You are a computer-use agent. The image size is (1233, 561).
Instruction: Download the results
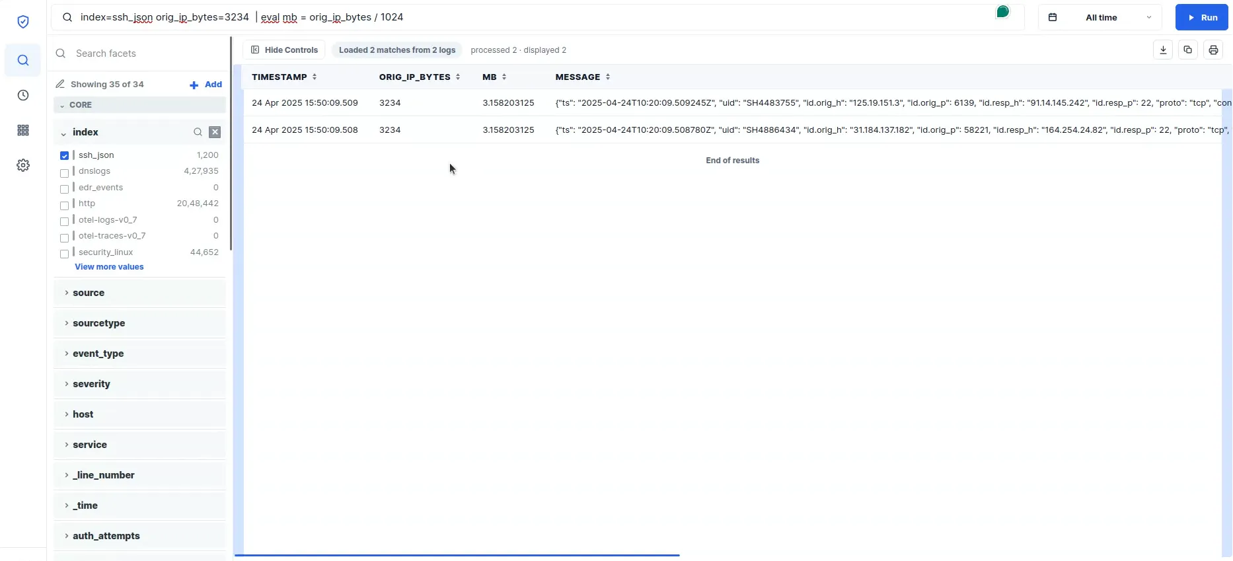pos(1163,50)
